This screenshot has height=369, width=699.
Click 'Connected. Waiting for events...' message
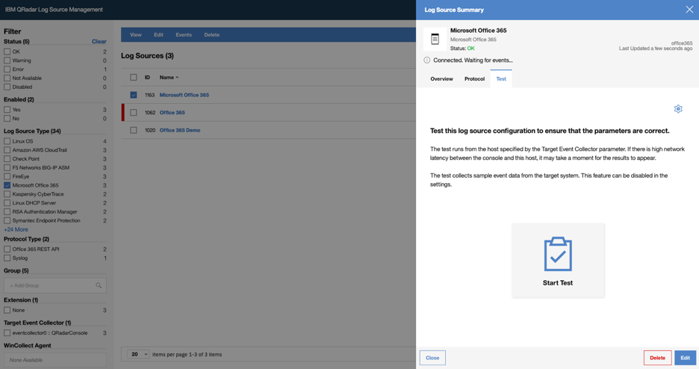pos(473,61)
